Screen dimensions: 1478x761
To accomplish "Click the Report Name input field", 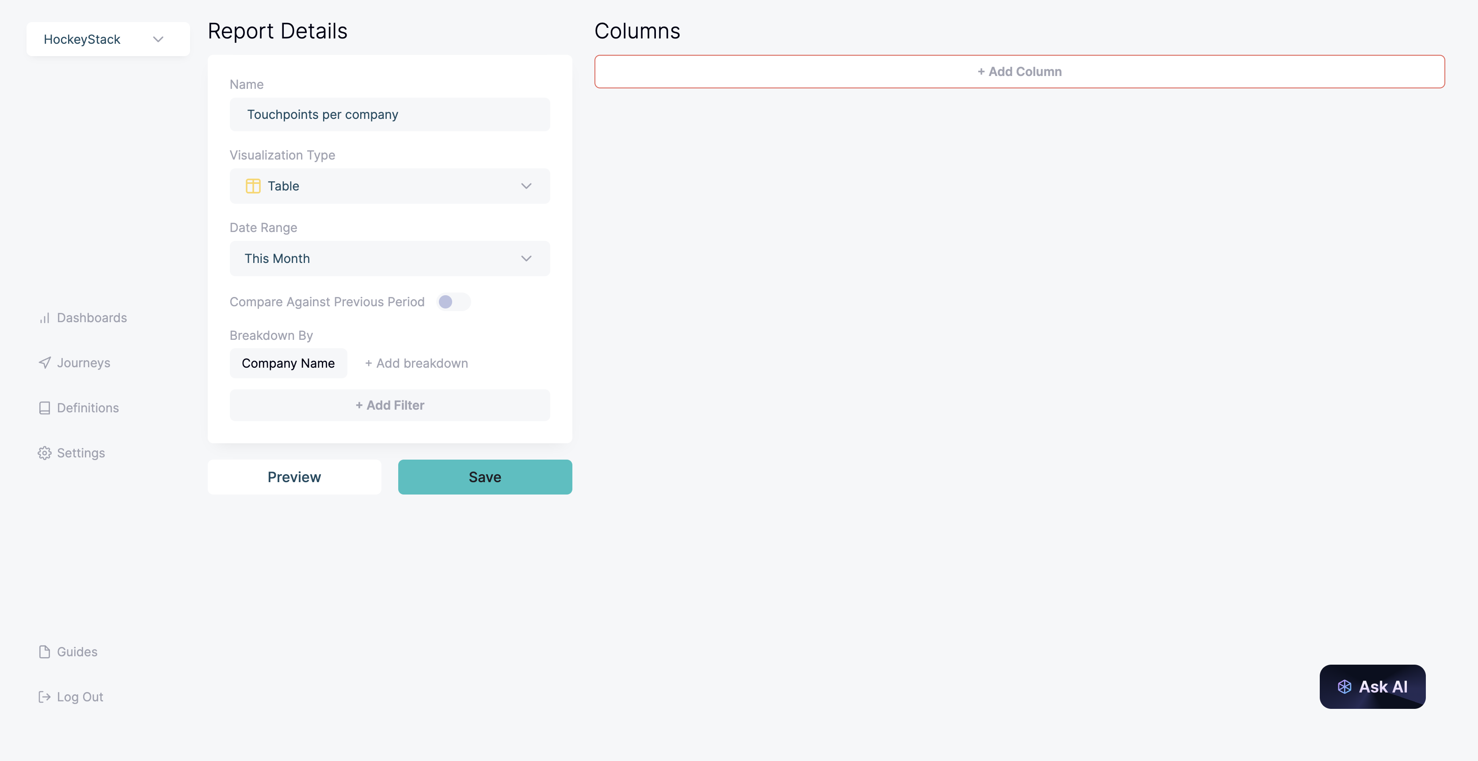I will 389,114.
